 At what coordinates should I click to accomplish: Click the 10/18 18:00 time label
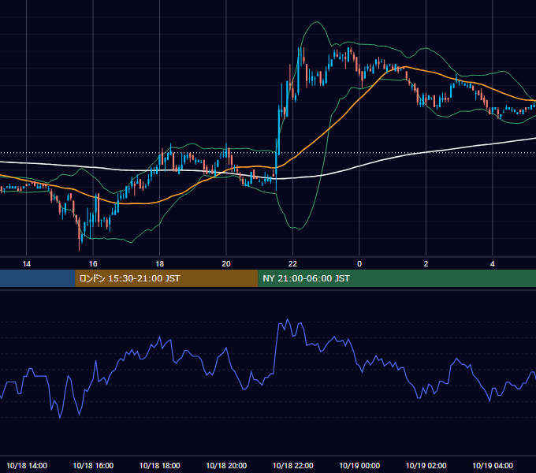(x=160, y=465)
